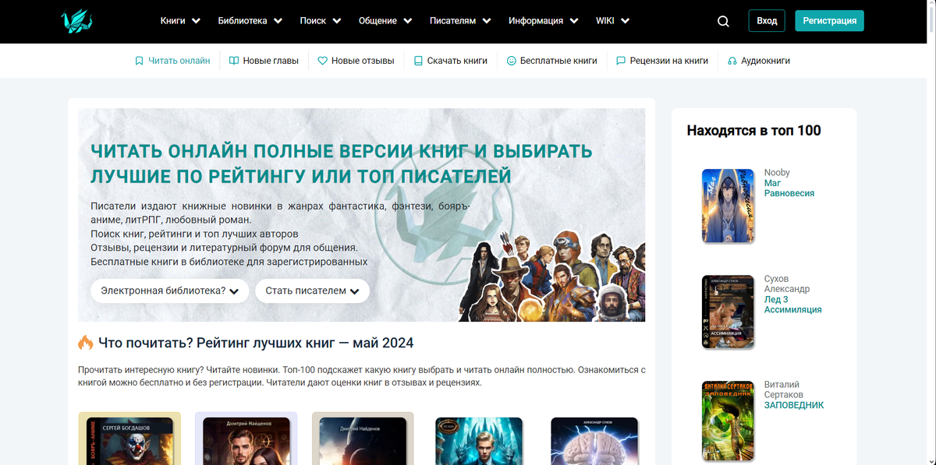
Task: Open the Новые отзывы link
Action: pos(363,61)
